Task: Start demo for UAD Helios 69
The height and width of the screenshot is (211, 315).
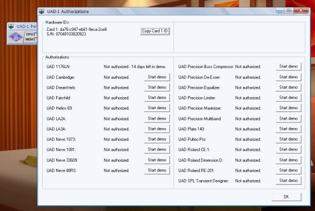Action: pos(157,108)
